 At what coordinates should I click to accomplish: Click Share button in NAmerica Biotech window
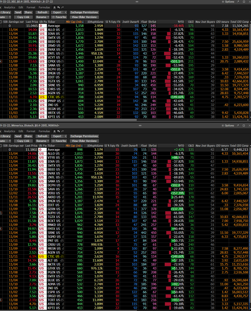28,136
